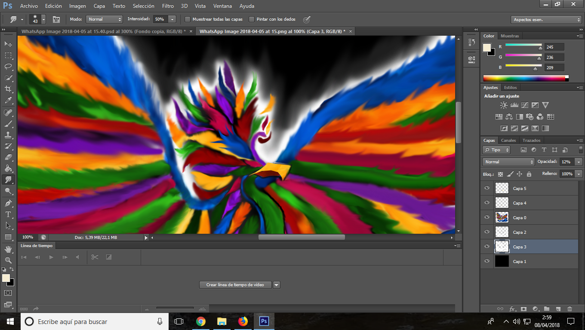Select the Pen tool
Viewport: 585px width, 330px height.
8,203
